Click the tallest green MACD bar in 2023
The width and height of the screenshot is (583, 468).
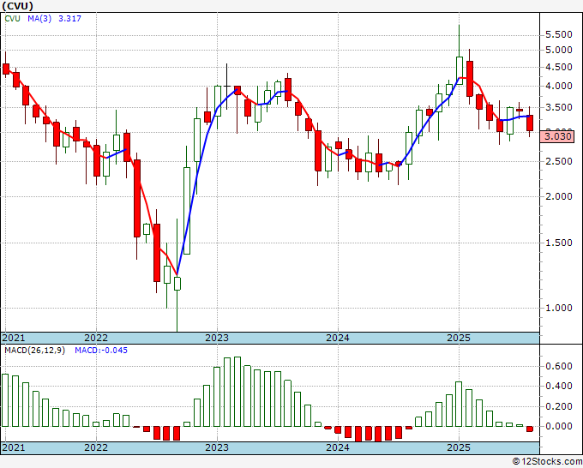click(237, 392)
